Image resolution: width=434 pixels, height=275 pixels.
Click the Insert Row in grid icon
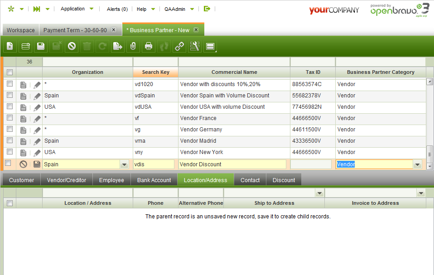25,46
